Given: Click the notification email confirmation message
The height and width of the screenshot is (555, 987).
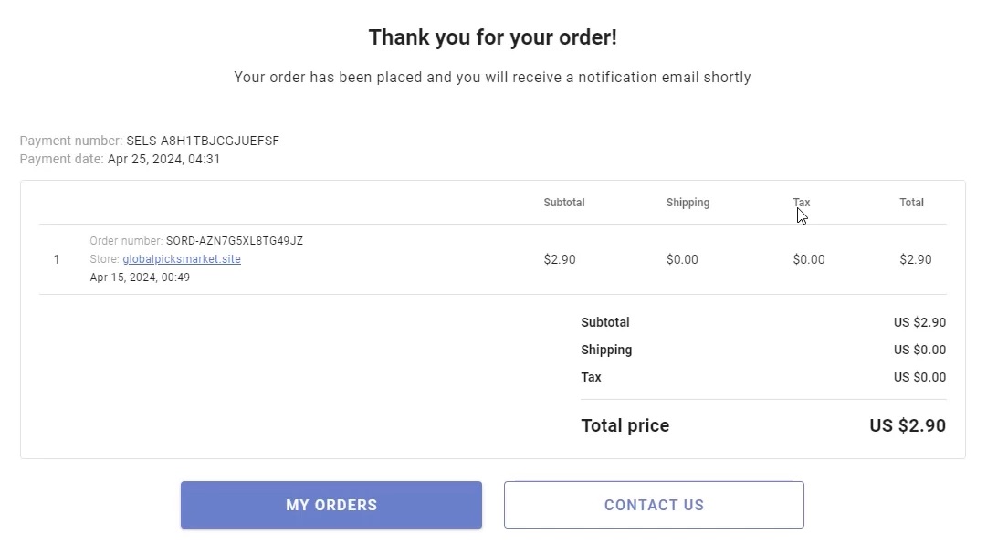Looking at the screenshot, I should (x=492, y=78).
